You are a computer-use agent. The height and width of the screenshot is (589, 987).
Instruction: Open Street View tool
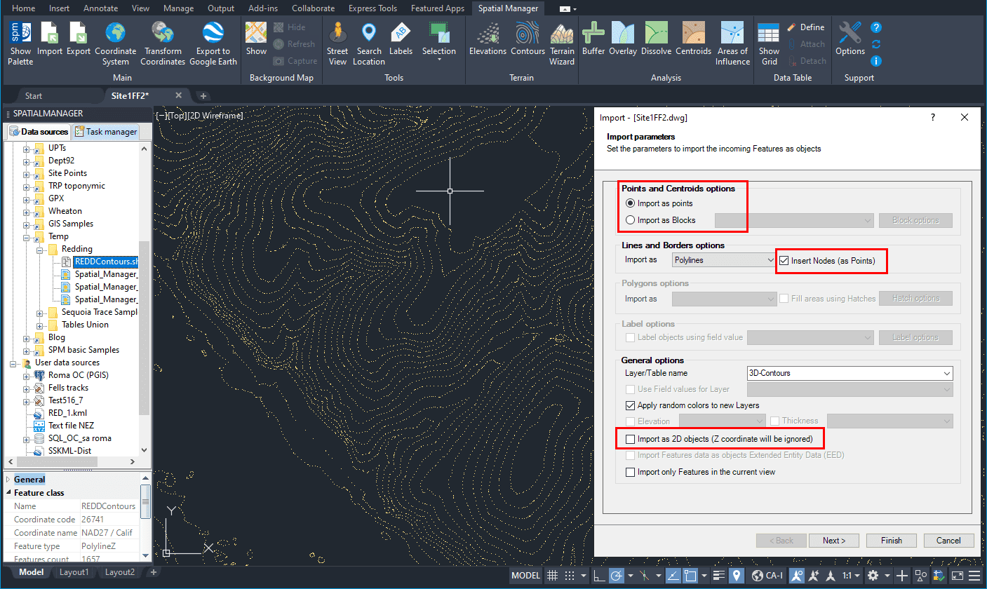pos(337,43)
